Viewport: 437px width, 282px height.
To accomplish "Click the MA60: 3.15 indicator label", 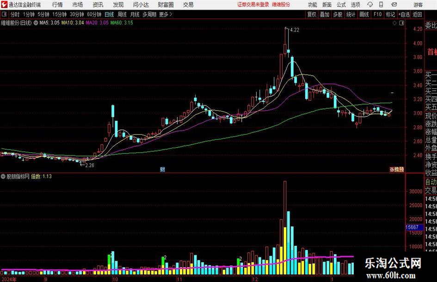I will pos(122,23).
